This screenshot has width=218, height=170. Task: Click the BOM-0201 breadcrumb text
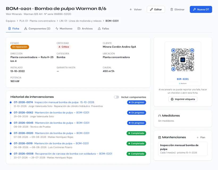click(112, 21)
